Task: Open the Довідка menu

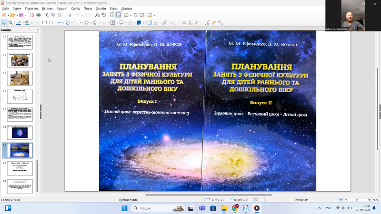Action: click(127, 8)
